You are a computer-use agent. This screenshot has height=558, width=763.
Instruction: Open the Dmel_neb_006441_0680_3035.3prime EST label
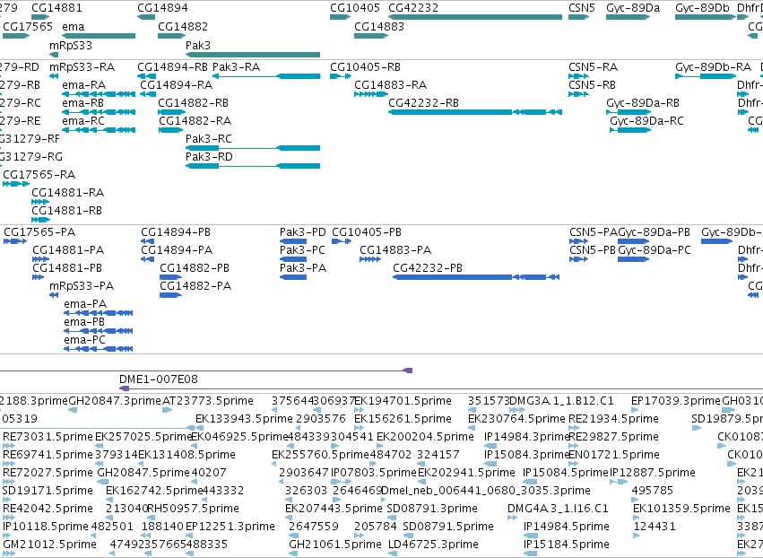click(x=486, y=491)
